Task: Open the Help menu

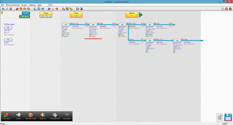Action: coord(40,5)
